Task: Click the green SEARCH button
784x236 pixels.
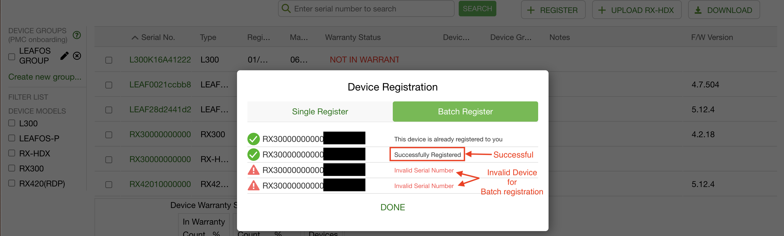Action: [477, 9]
